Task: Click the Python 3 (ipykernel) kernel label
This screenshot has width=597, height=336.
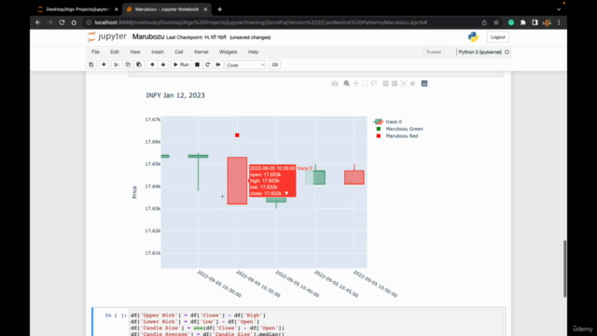Action: [479, 52]
